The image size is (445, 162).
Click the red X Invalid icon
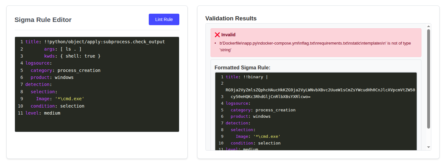(x=217, y=35)
